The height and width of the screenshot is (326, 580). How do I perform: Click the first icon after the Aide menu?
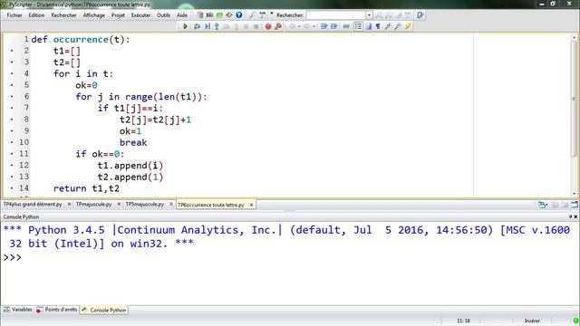199,14
